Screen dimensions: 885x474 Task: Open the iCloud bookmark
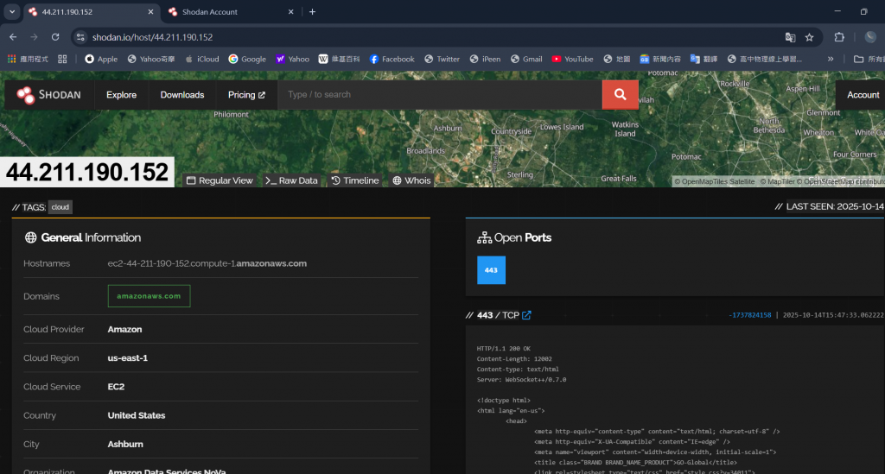tap(202, 59)
